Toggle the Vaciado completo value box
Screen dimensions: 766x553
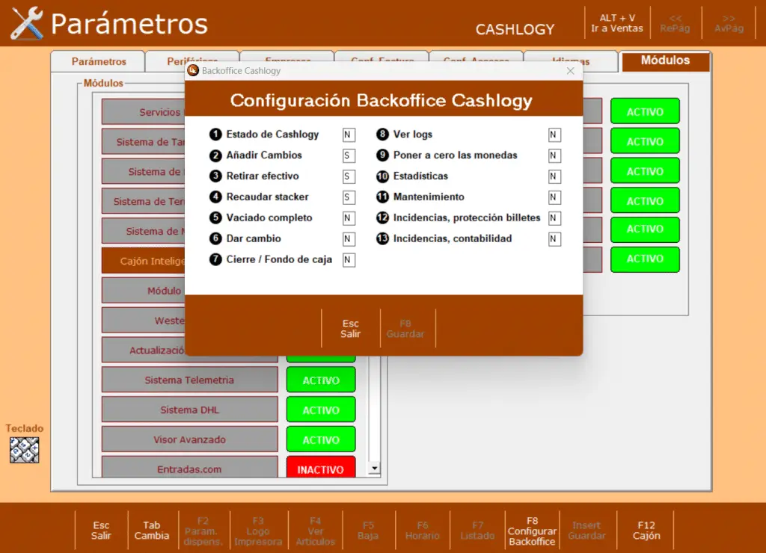coord(349,218)
